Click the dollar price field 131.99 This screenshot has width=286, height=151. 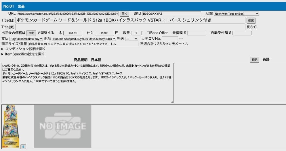[x=73, y=33]
